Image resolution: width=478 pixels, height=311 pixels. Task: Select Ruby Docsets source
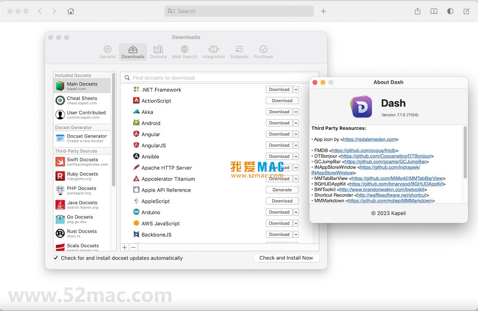82,176
